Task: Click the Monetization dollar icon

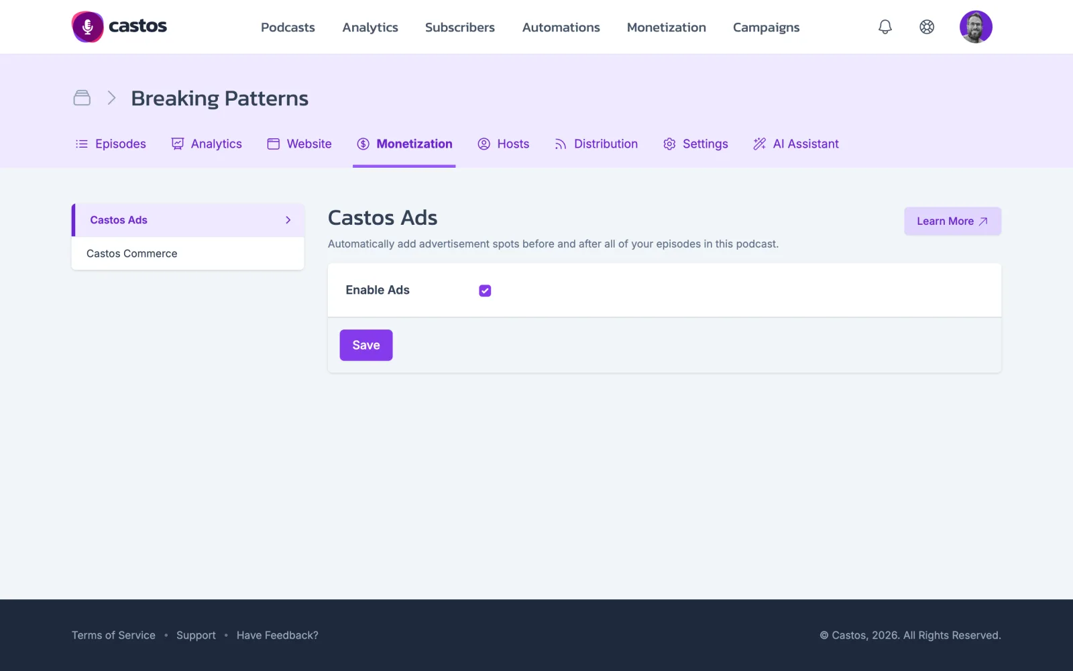Action: [x=363, y=144]
